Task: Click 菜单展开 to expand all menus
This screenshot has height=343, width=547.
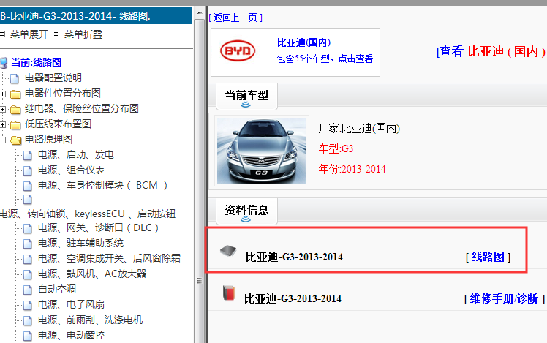Action: click(29, 34)
